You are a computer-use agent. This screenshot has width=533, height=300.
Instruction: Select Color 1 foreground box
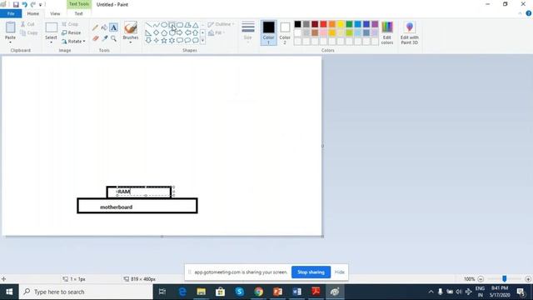pyautogui.click(x=268, y=32)
